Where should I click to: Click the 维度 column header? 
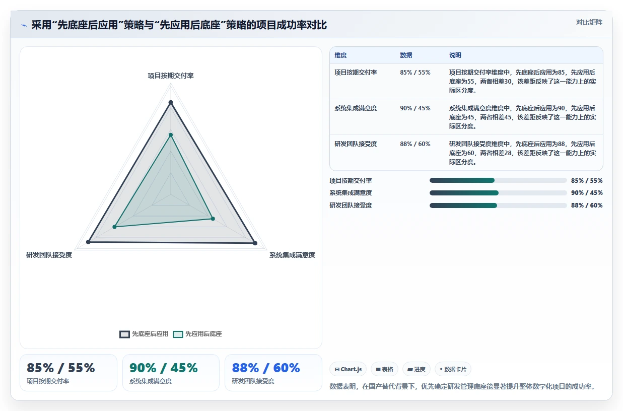340,55
